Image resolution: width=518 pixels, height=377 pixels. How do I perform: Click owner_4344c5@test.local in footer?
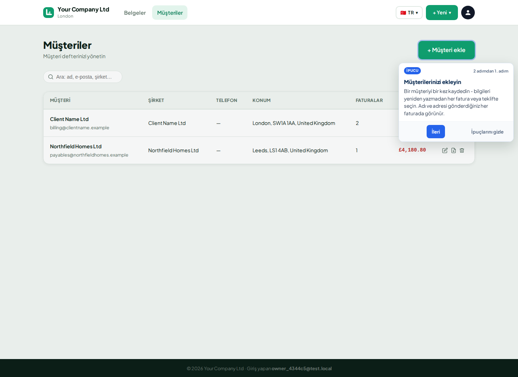301,368
